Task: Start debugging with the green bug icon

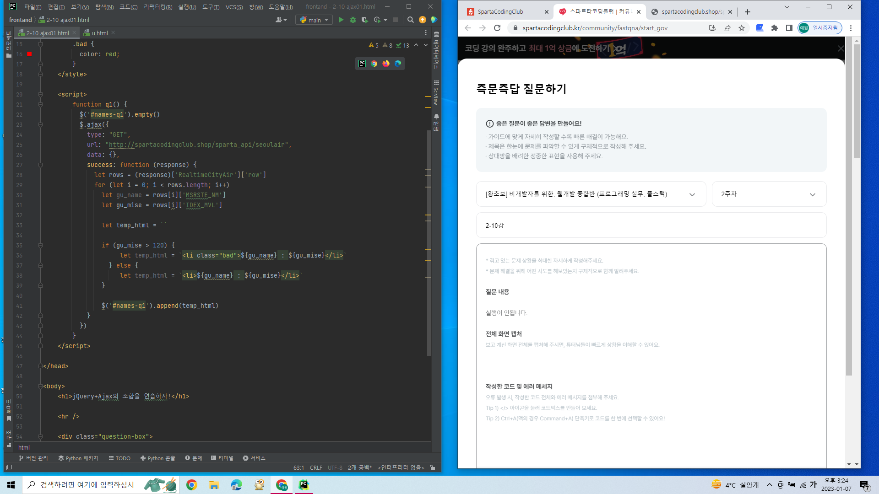Action: click(353, 20)
